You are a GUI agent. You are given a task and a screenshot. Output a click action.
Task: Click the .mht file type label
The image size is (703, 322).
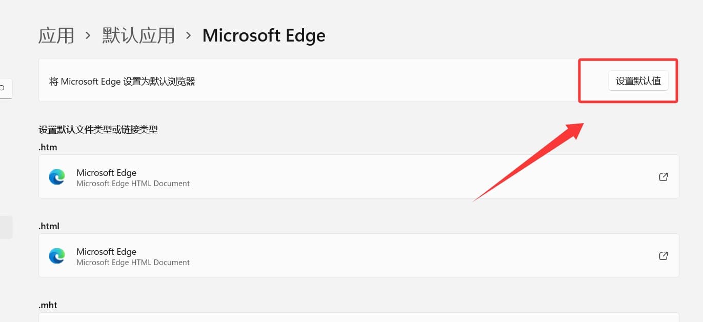[x=48, y=305]
